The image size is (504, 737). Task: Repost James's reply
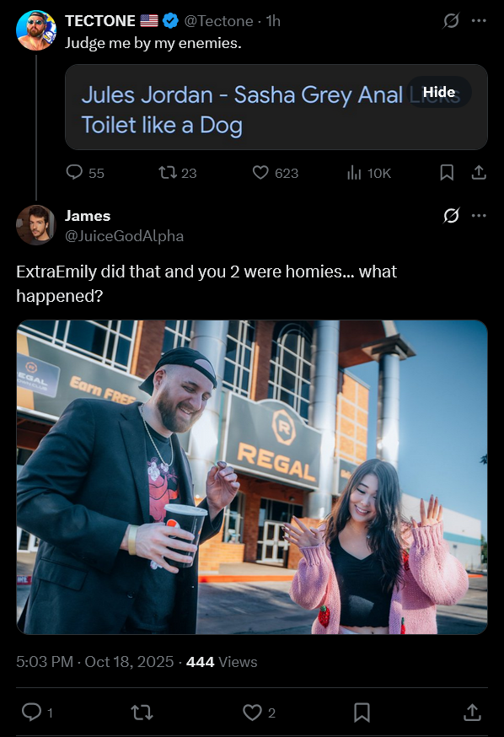[142, 712]
